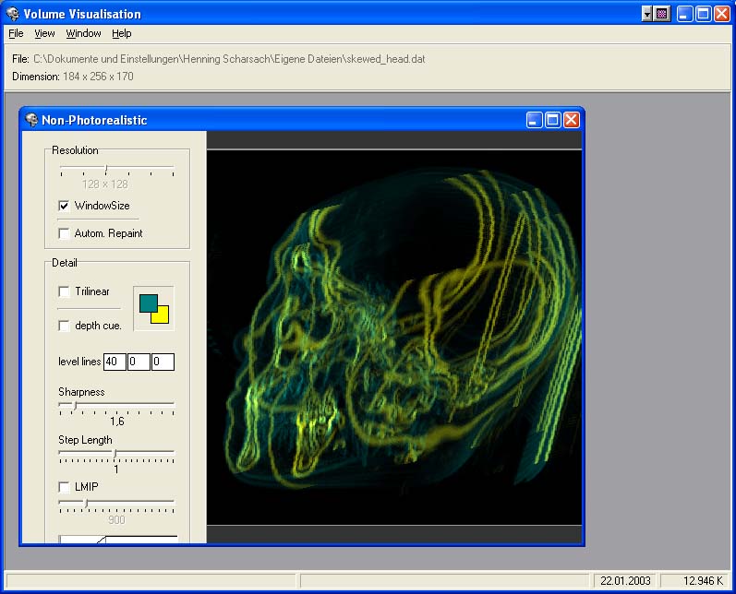Screen dimensions: 736x594
Task: Click the yellow color square
Action: coord(162,316)
